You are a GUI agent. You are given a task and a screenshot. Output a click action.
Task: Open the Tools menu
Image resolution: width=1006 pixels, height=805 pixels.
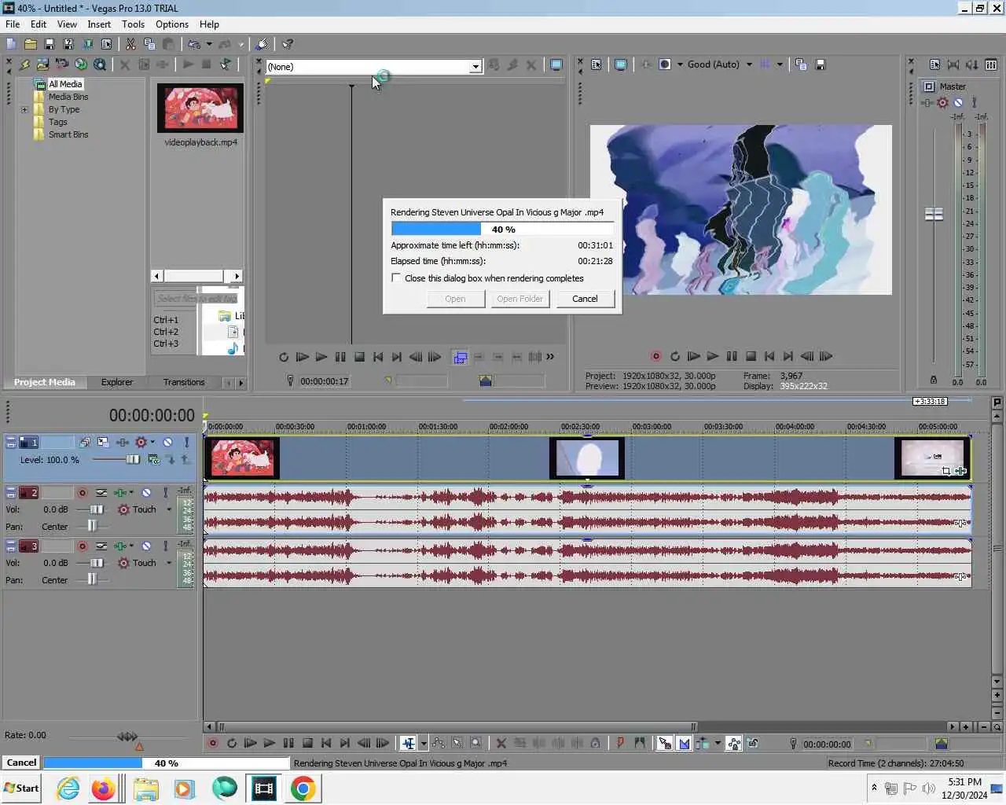tap(133, 24)
